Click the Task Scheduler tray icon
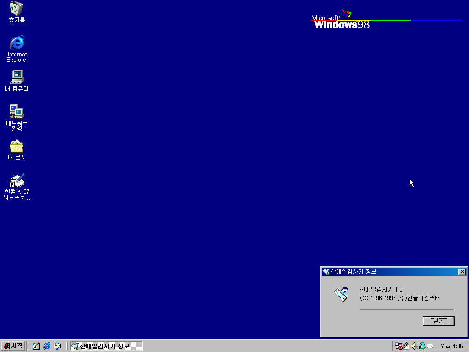469x352 pixels. 398,346
